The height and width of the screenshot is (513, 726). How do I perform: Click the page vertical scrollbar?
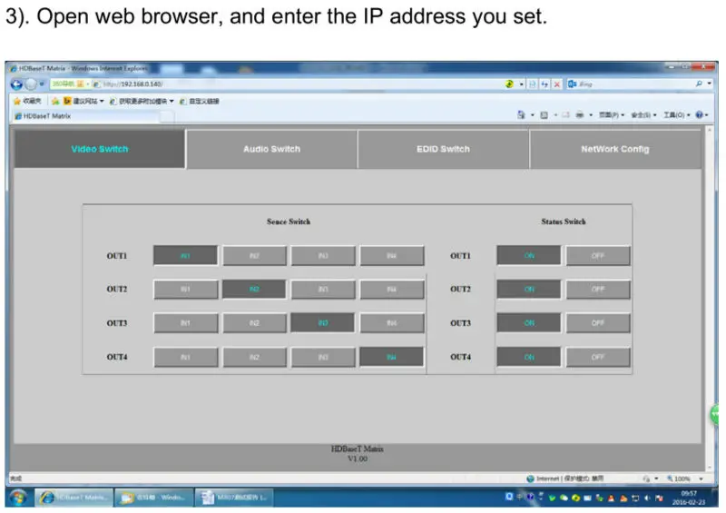pyautogui.click(x=709, y=299)
